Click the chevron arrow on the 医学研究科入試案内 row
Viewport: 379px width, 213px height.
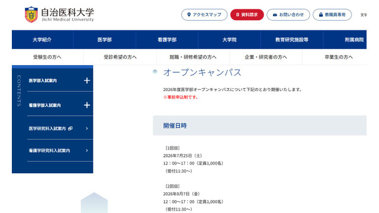point(87,128)
